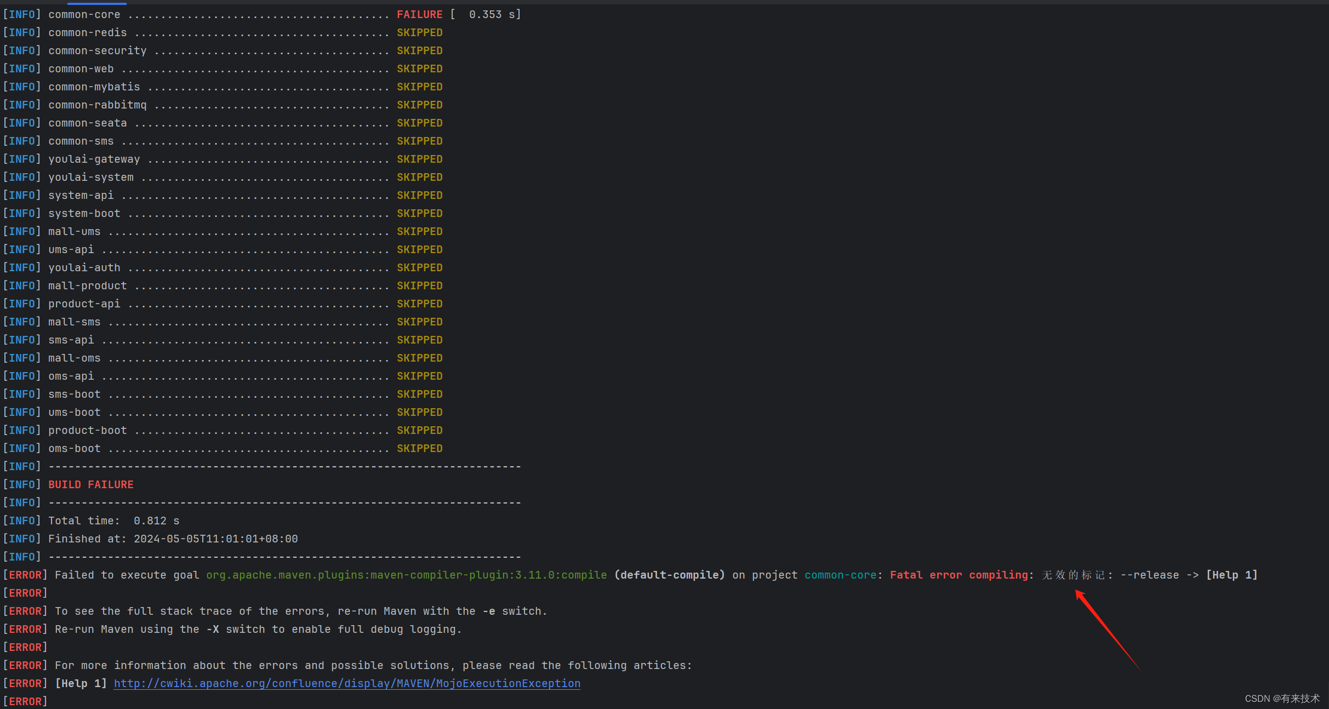Screen dimensions: 1329x709
Task: Click the CSDN watermark text
Action: tap(1281, 699)
